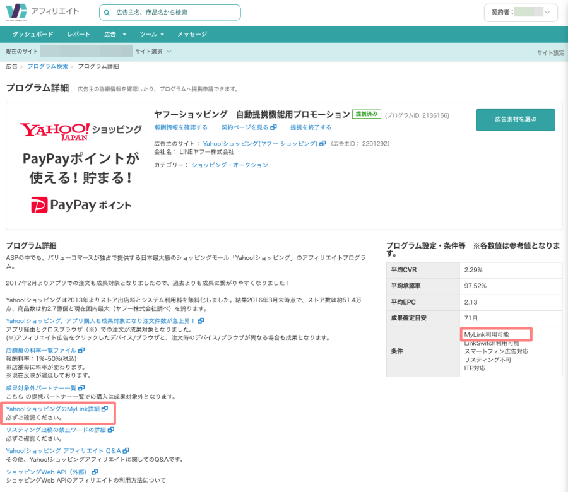
Task: Click external icon beside 禁止ワードの詳細
Action: pos(111,430)
